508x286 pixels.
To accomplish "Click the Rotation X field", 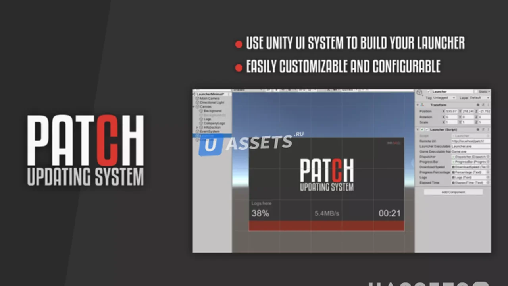I will [451, 117].
